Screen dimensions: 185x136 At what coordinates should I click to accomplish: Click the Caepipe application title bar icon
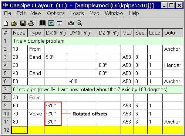6,5
